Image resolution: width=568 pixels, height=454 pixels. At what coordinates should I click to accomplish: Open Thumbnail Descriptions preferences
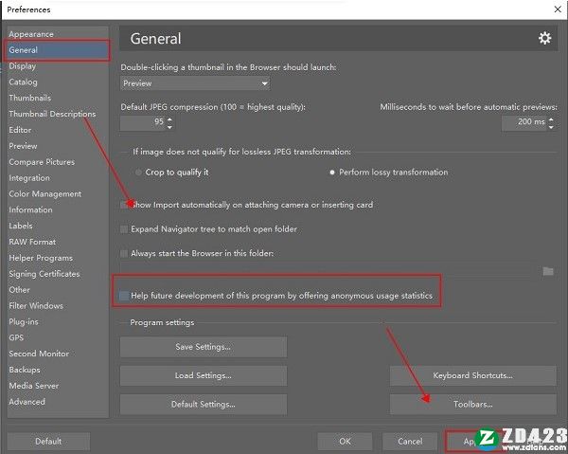pos(52,114)
